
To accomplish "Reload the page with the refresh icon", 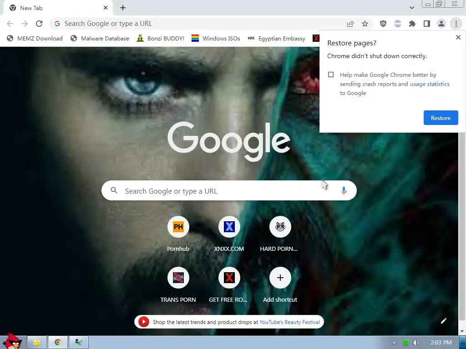I will point(39,24).
